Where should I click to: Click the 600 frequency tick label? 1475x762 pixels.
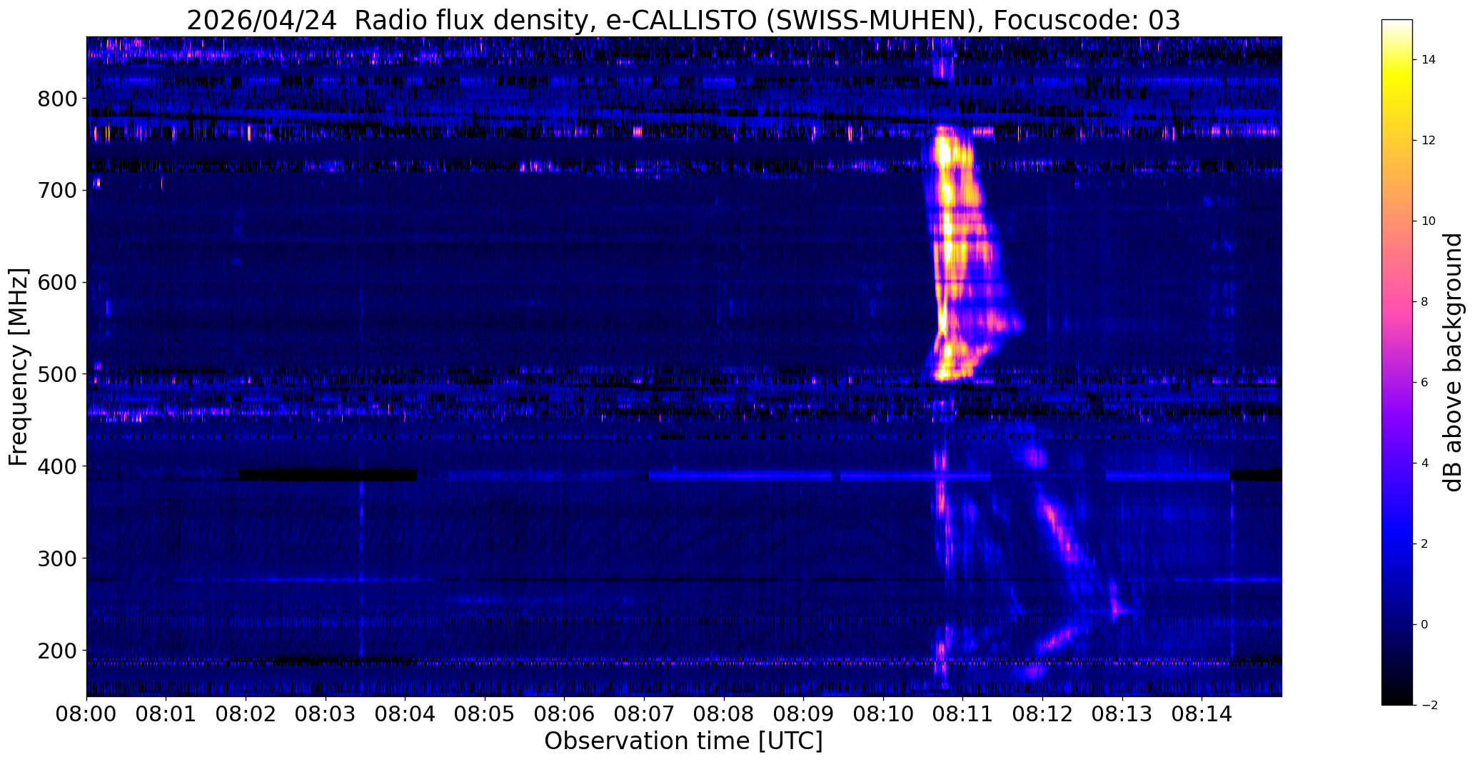tap(57, 282)
